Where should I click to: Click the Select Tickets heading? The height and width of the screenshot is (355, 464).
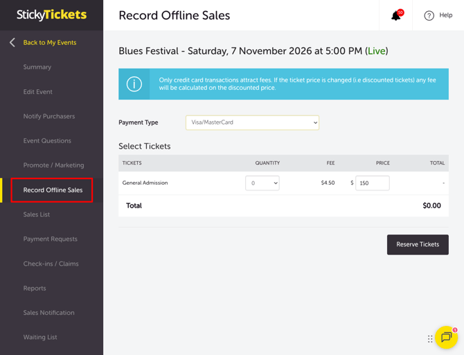point(145,146)
